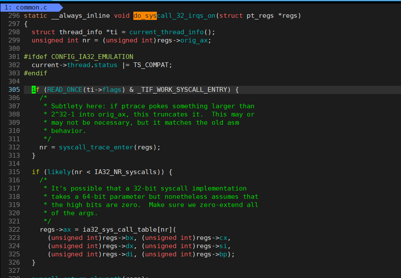Click 'regs->dx' argument on line 324
Viewport: 401px width, 278px height.
coord(118,246)
